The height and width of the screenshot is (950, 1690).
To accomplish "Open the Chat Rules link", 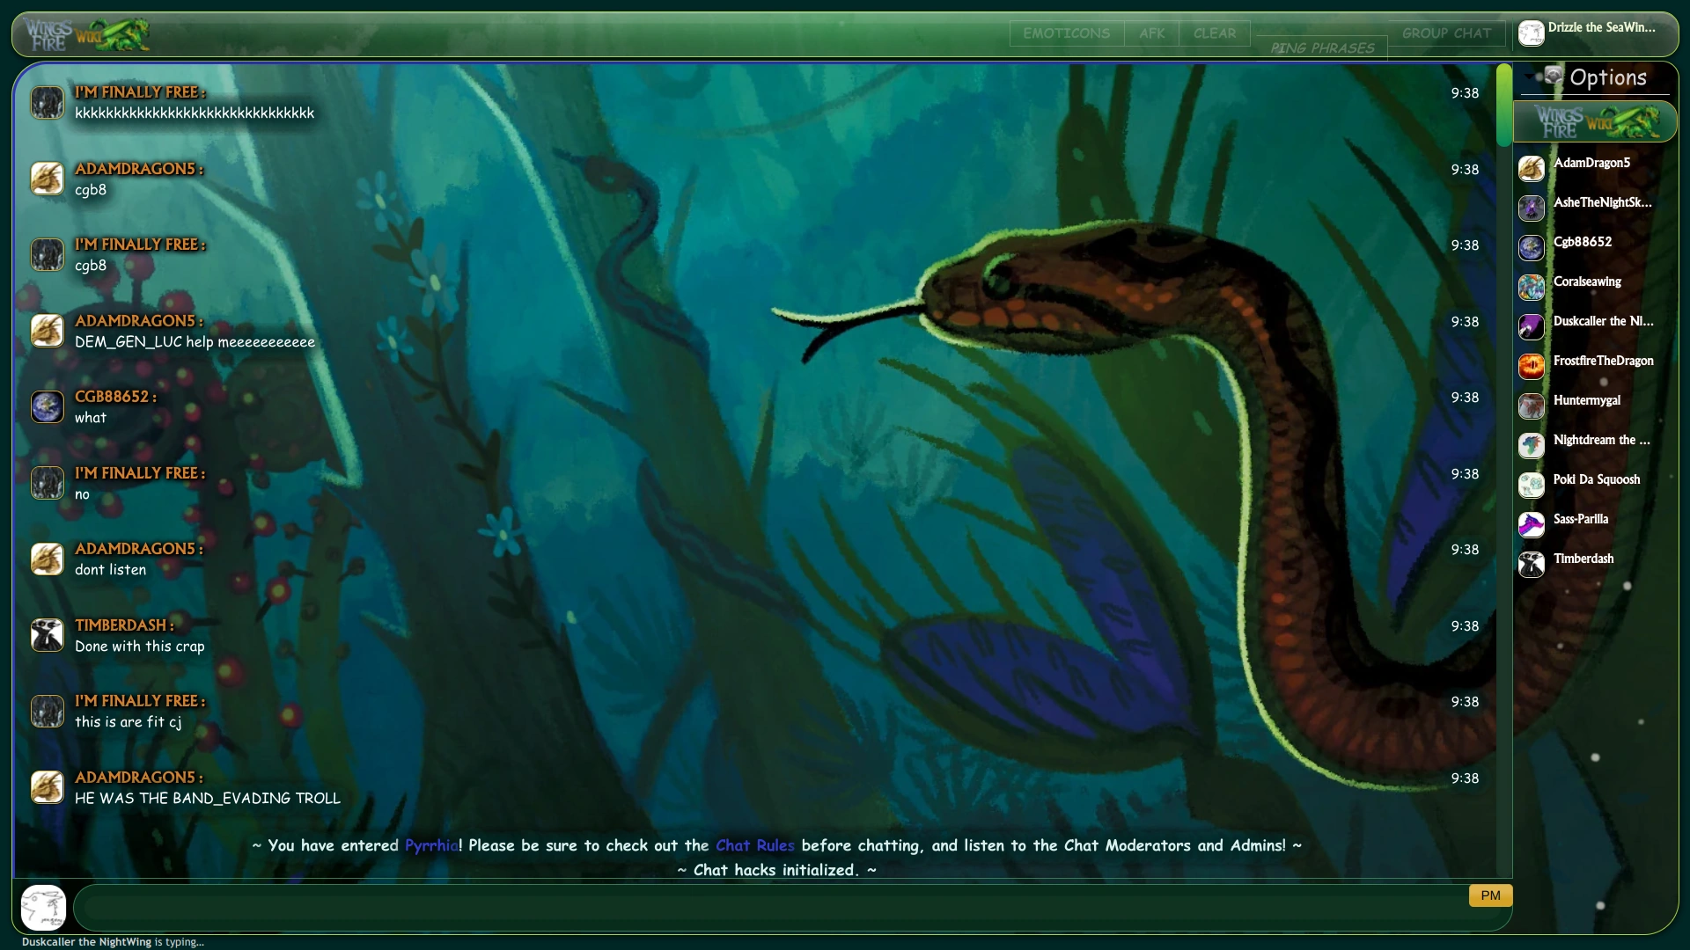I will [x=754, y=845].
